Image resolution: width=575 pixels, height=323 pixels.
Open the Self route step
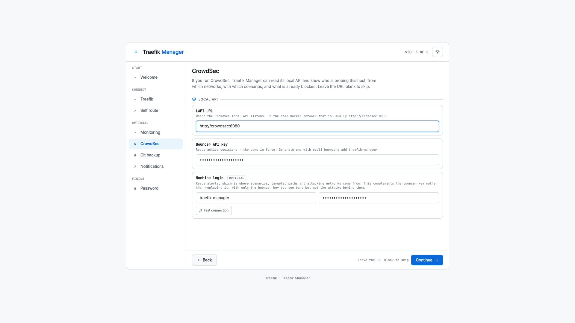tap(156, 111)
